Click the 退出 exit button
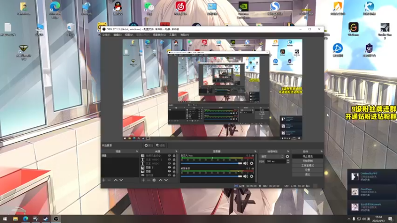 [307, 174]
